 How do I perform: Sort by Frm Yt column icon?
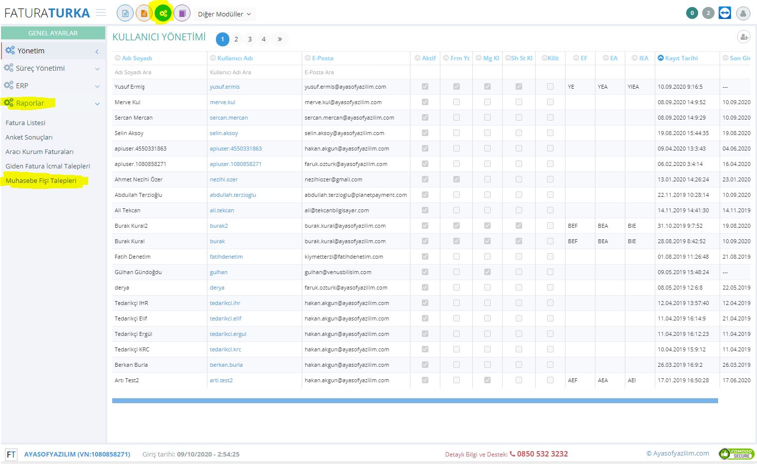(x=446, y=58)
